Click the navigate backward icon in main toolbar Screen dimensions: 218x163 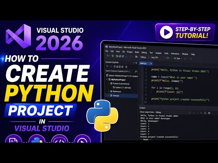[x=107, y=56]
